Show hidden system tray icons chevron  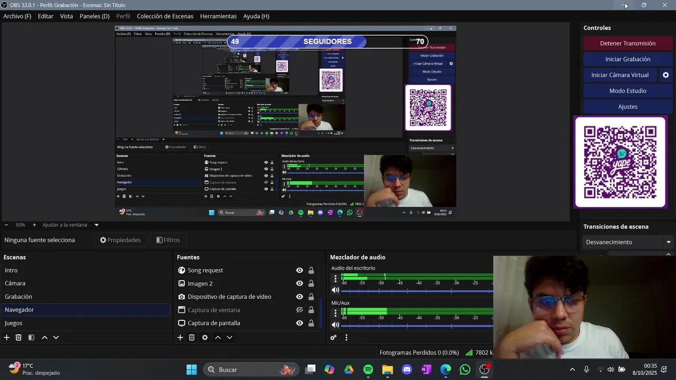[x=572, y=369]
